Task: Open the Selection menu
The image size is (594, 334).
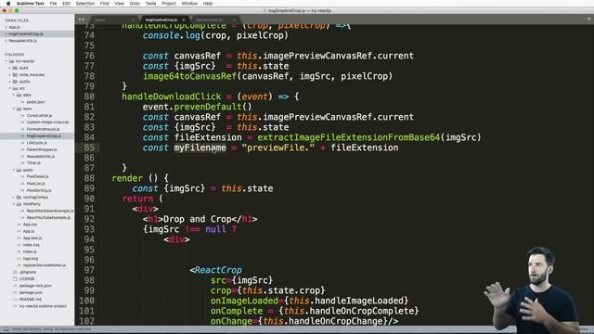Action: click(x=84, y=4)
